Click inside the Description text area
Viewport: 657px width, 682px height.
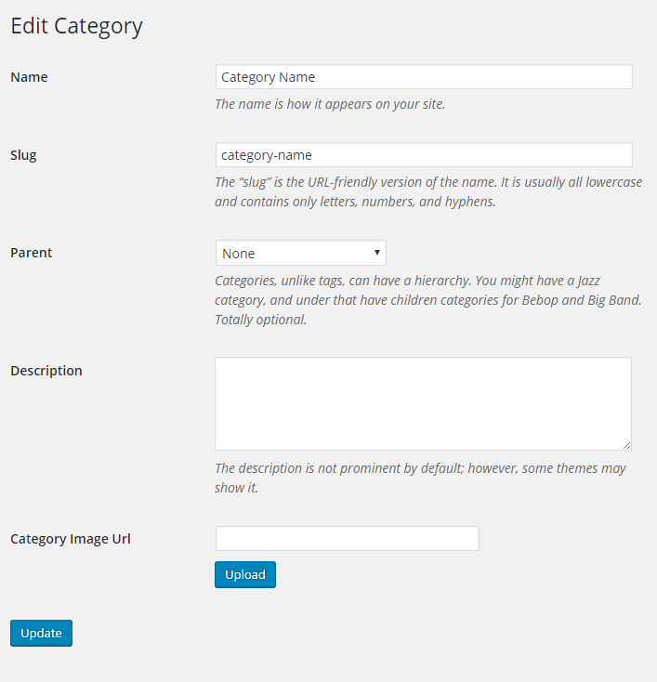pyautogui.click(x=423, y=403)
